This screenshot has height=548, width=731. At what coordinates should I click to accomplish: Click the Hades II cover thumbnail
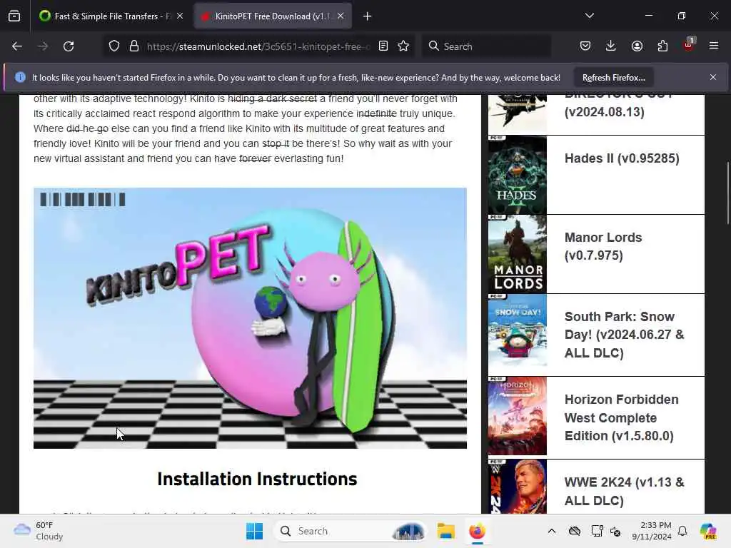click(x=517, y=176)
